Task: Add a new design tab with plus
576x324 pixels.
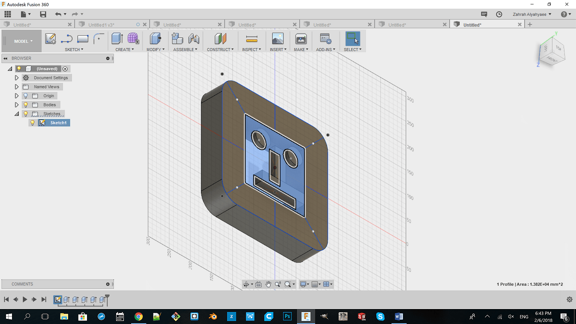Action: 530,24
